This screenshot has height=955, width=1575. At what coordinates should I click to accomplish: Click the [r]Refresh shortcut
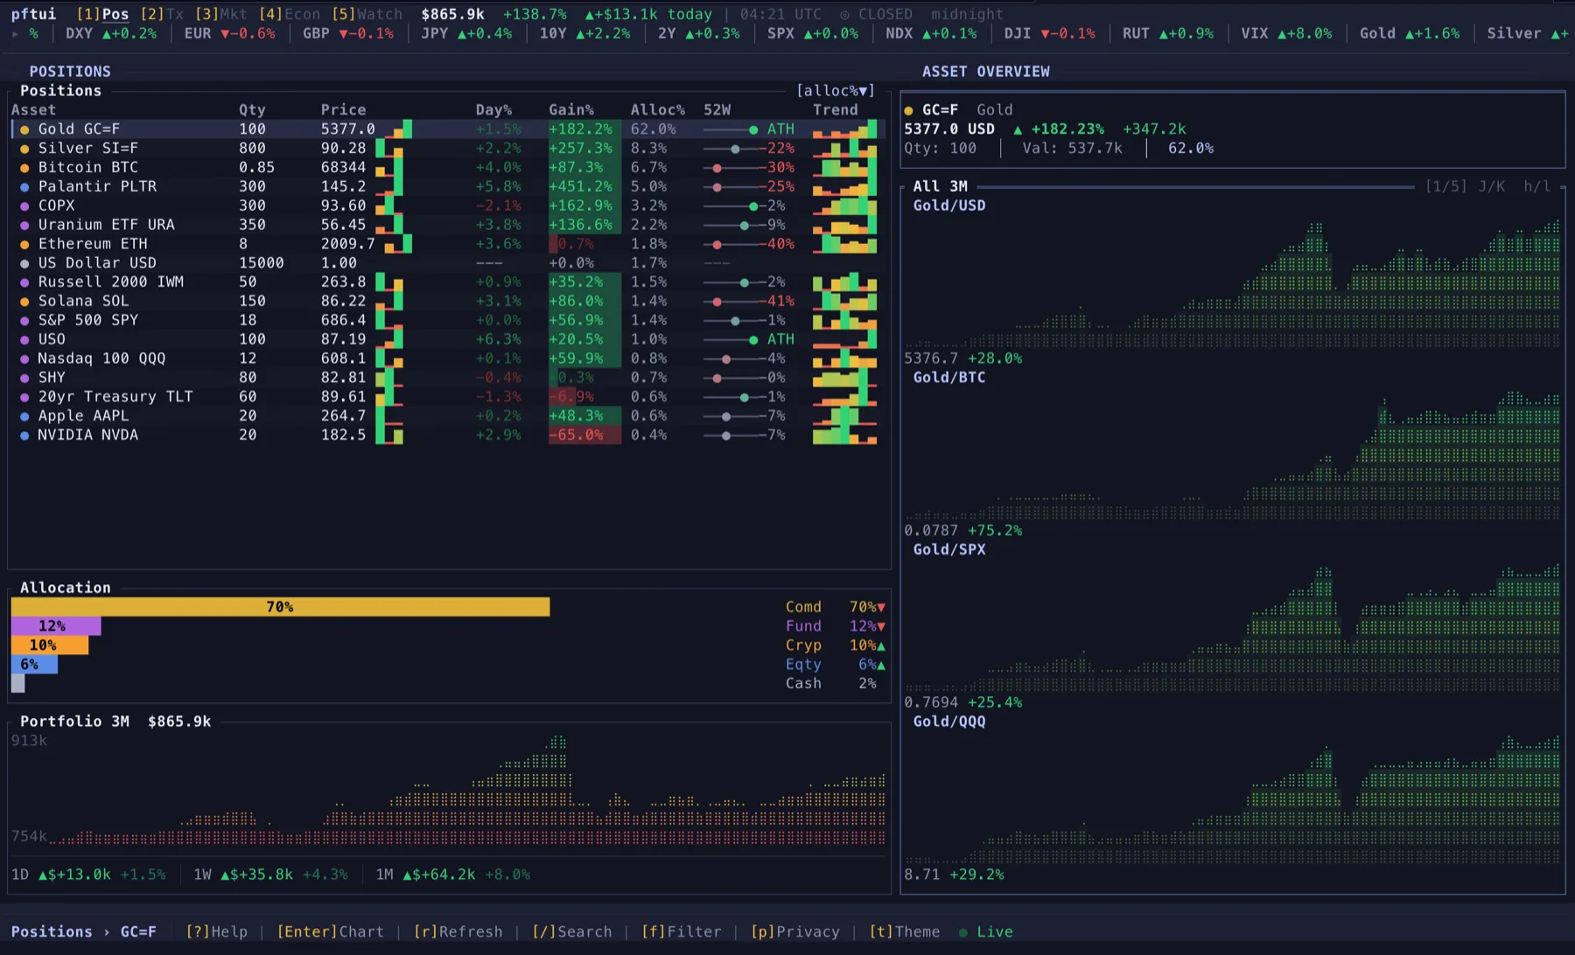coord(458,931)
